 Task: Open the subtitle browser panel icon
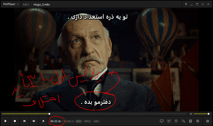[190, 121]
